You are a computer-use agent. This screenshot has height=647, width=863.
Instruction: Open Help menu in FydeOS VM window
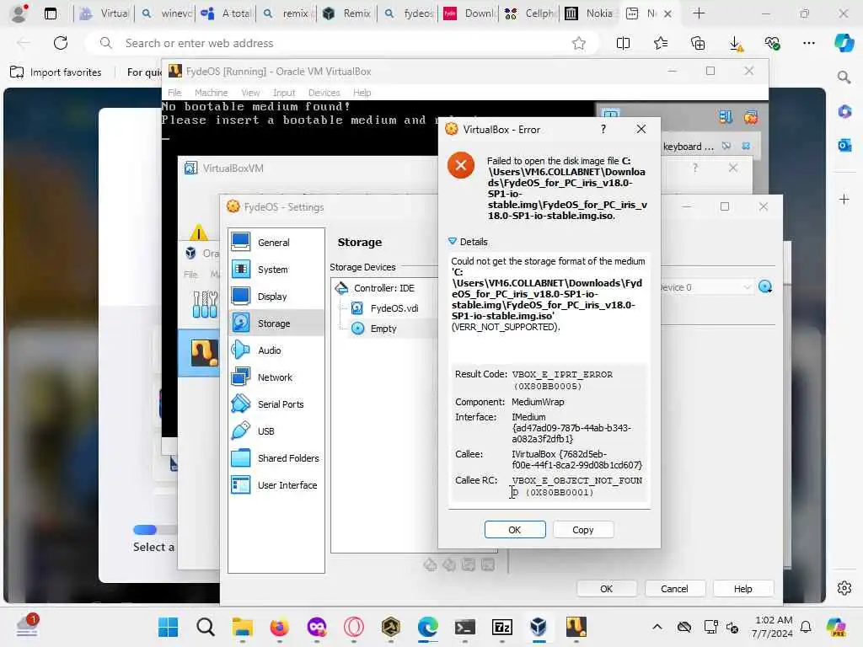(x=362, y=93)
